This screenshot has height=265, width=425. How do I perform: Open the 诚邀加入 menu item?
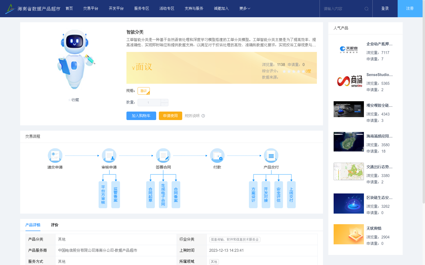pyautogui.click(x=221, y=8)
